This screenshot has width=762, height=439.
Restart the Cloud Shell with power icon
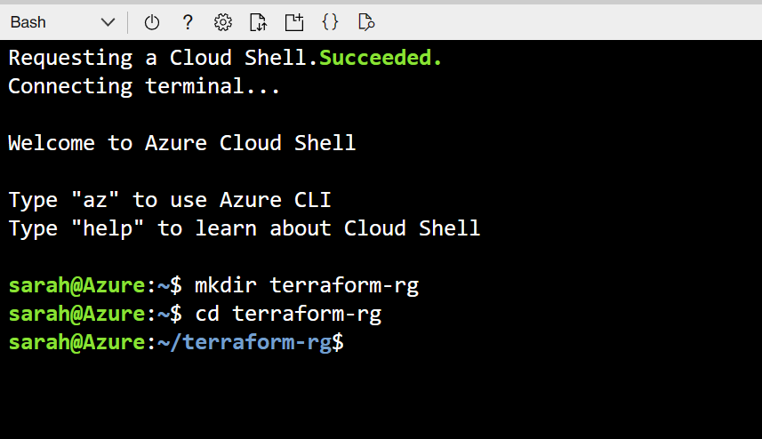(x=152, y=22)
